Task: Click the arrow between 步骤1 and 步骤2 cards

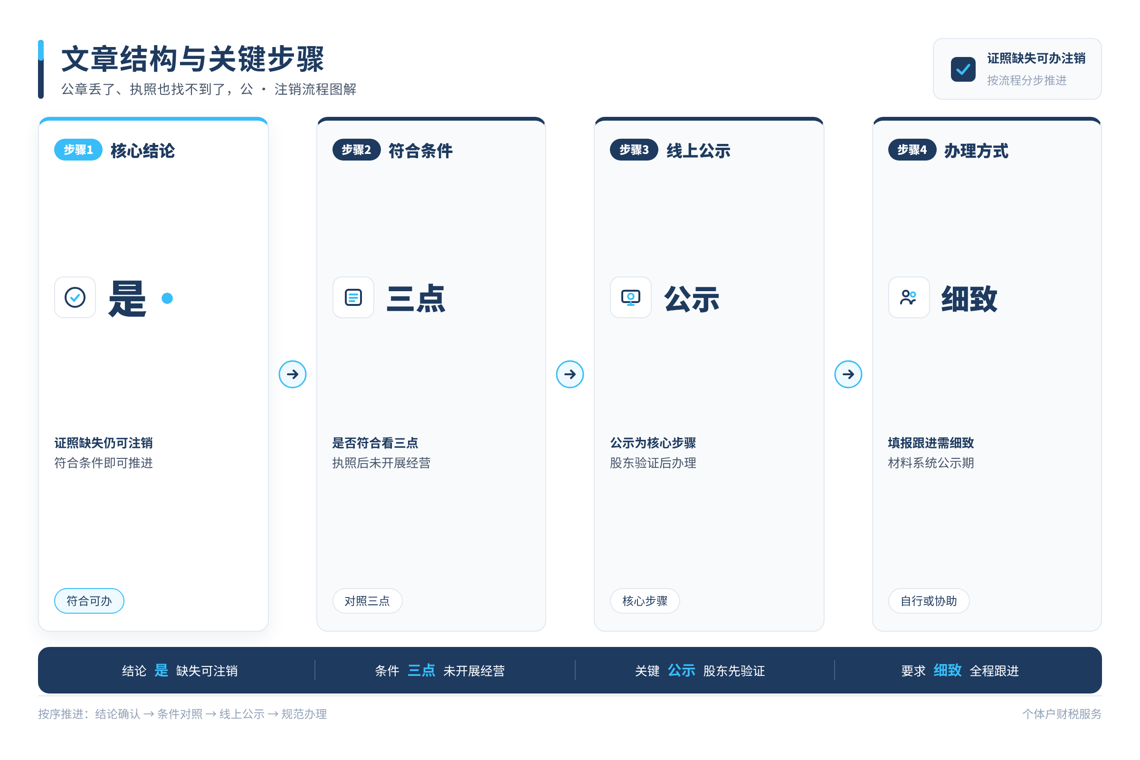Action: pyautogui.click(x=293, y=374)
